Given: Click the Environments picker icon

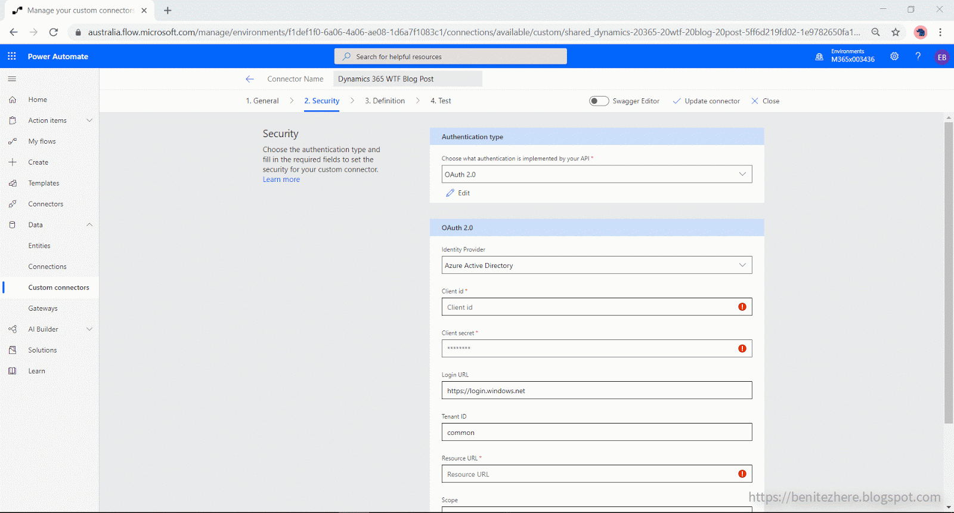Looking at the screenshot, I should tap(819, 57).
